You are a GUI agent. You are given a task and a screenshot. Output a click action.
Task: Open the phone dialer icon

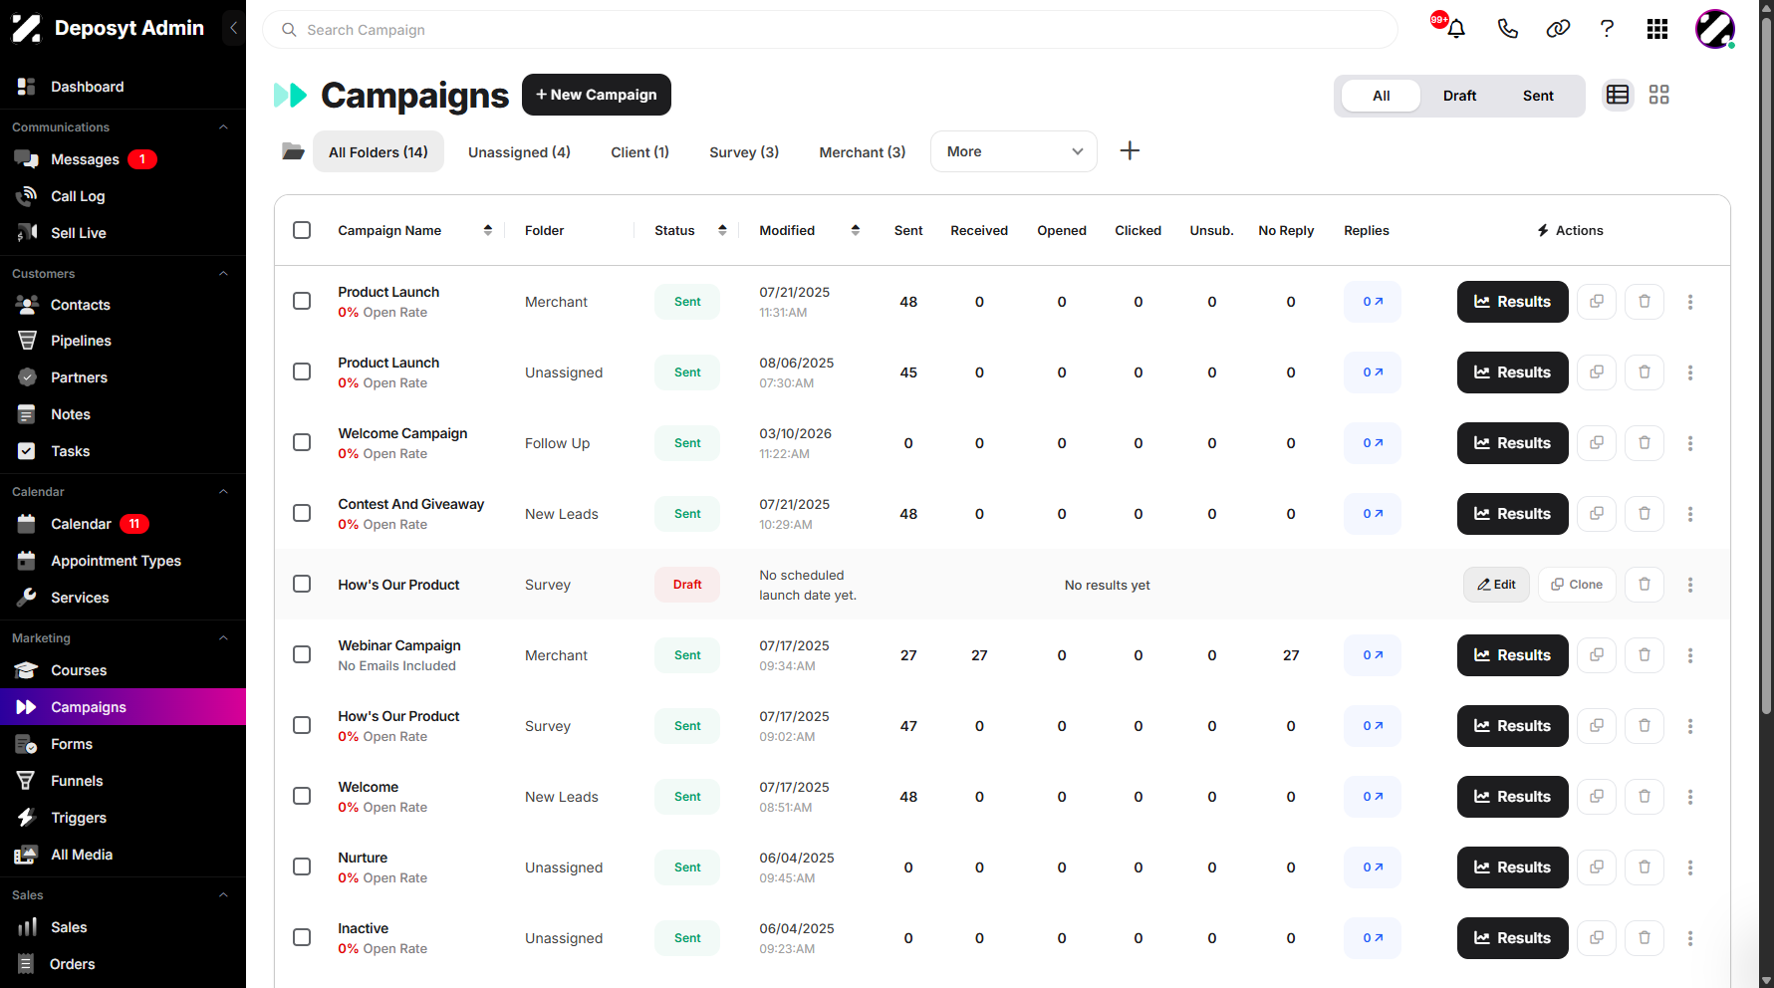[x=1507, y=29]
